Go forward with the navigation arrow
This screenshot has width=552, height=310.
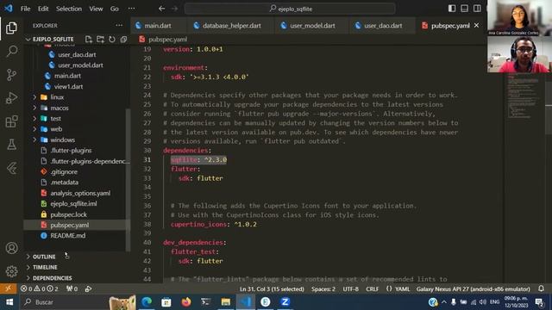174,9
